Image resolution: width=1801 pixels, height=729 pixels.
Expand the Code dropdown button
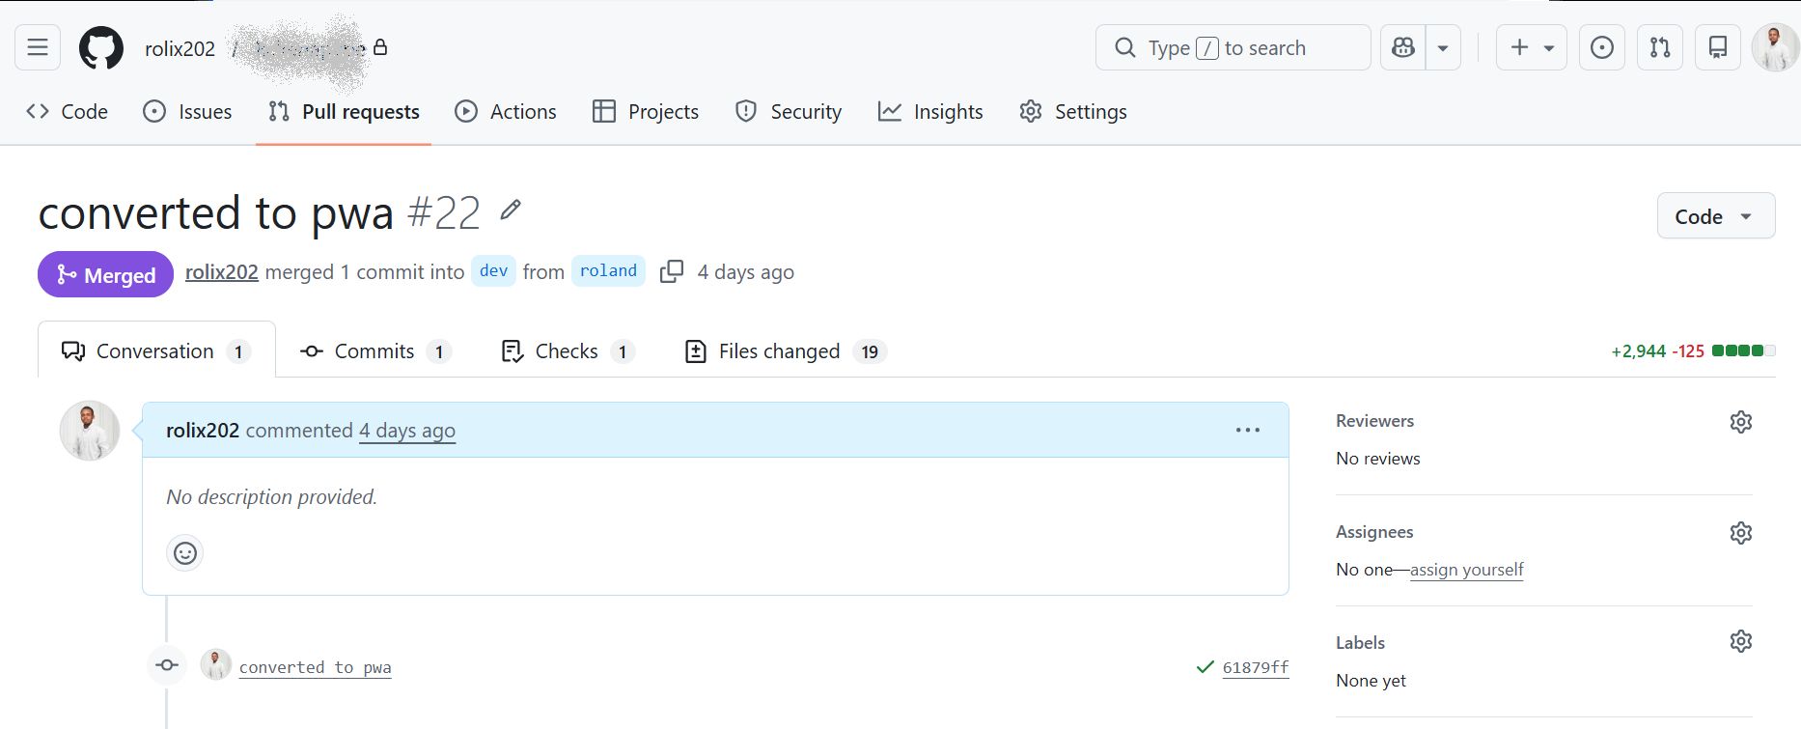[x=1715, y=216]
